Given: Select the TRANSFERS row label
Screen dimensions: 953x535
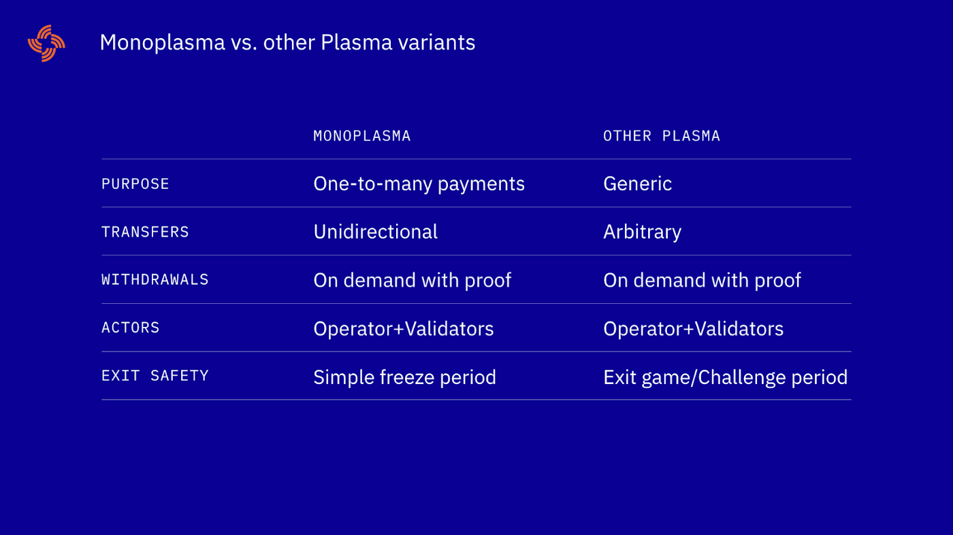Looking at the screenshot, I should pyautogui.click(x=145, y=232).
